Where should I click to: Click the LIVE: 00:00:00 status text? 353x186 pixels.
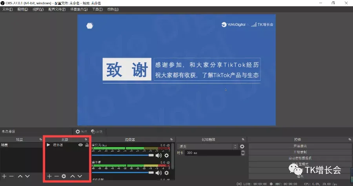[255, 184]
